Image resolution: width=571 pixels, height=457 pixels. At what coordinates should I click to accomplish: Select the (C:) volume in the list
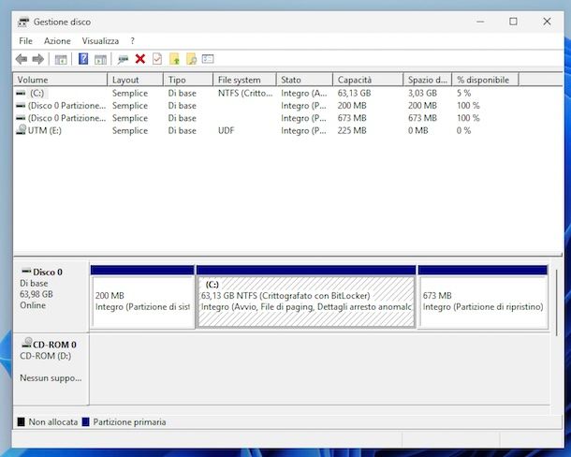(37, 94)
